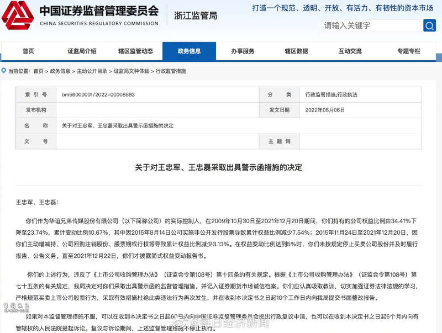Screen dimensions: 442x333
Task: Click the 主题词 label cell
Action: (280, 141)
